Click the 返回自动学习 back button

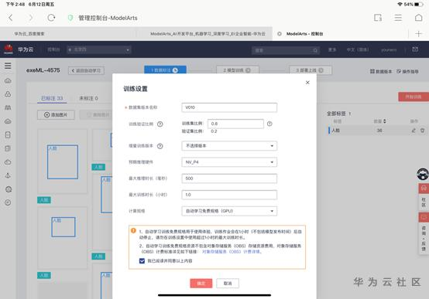(86, 70)
